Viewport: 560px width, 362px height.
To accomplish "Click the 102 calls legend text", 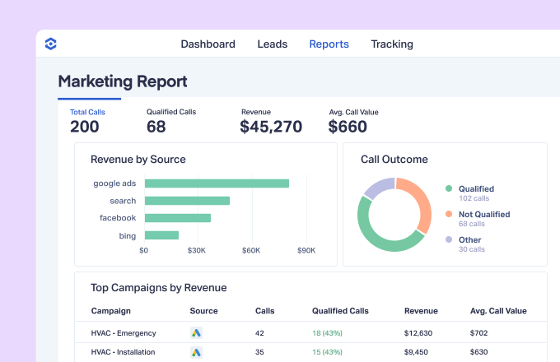I will [474, 198].
